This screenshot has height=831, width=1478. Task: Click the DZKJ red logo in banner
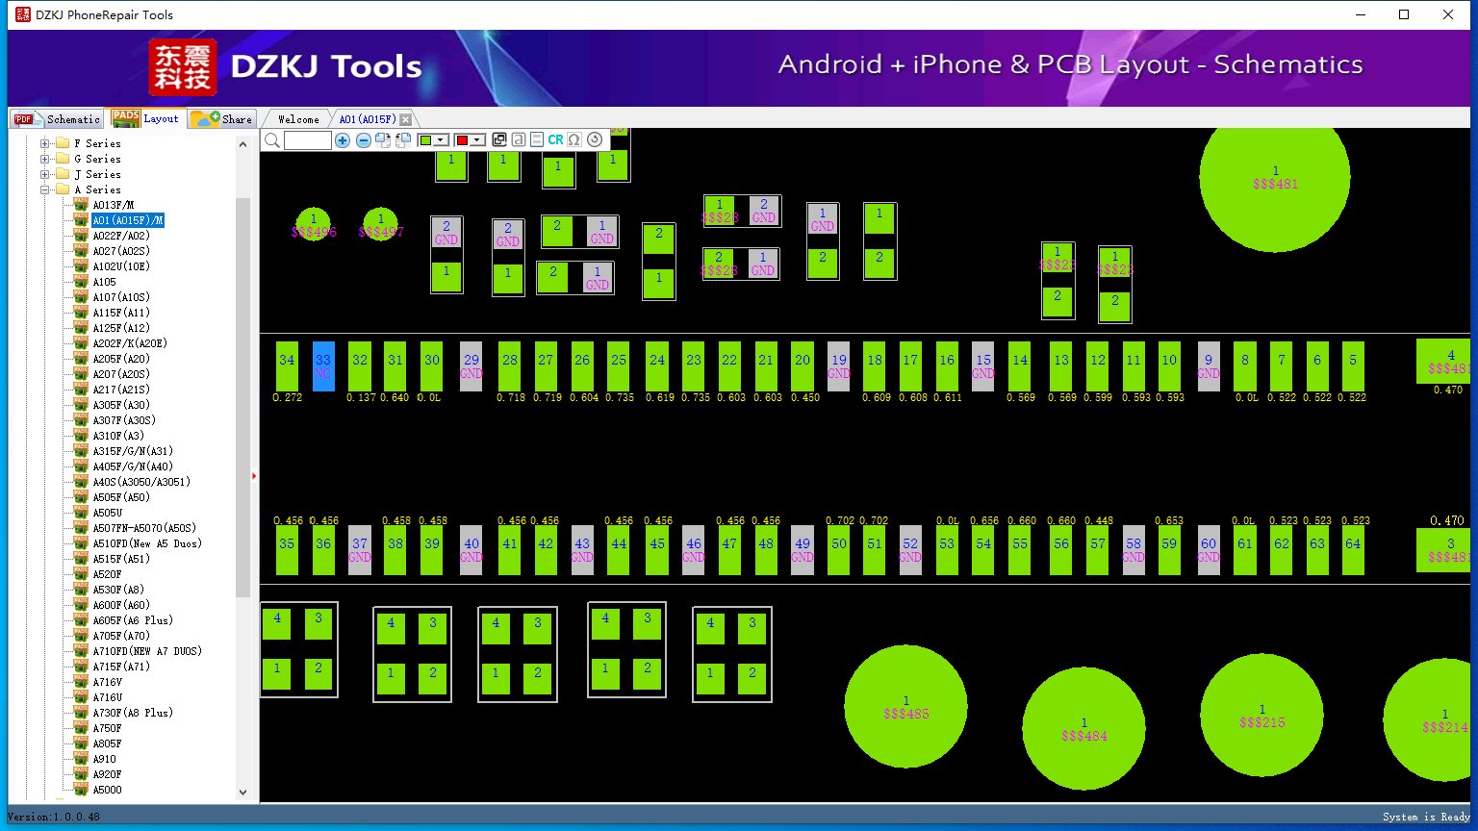[183, 67]
